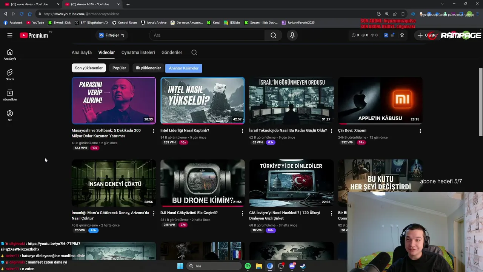Open Siz profile in left sidebar
Image resolution: width=483 pixels, height=272 pixels.
click(10, 116)
